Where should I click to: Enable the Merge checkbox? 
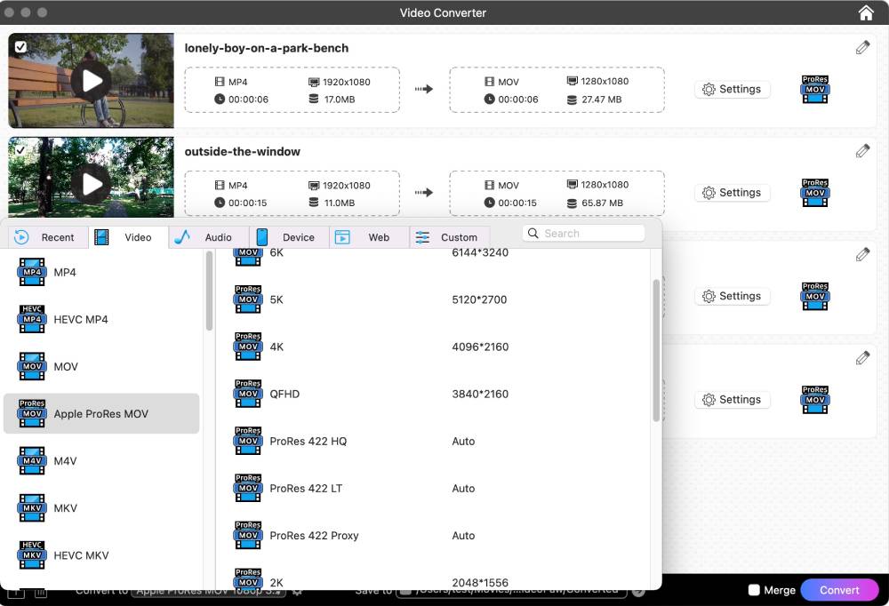(754, 590)
